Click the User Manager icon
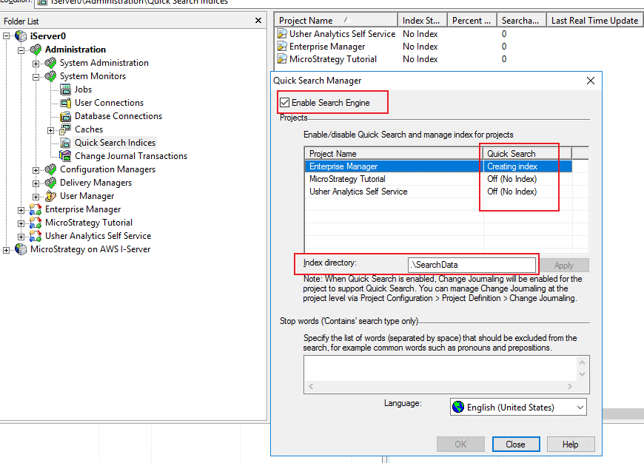Image resolution: width=644 pixels, height=463 pixels. [x=50, y=196]
